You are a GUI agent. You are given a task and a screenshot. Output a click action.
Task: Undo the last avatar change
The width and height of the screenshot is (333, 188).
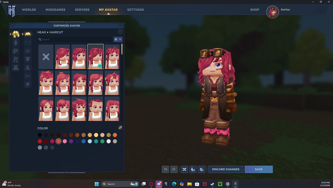pos(165,169)
